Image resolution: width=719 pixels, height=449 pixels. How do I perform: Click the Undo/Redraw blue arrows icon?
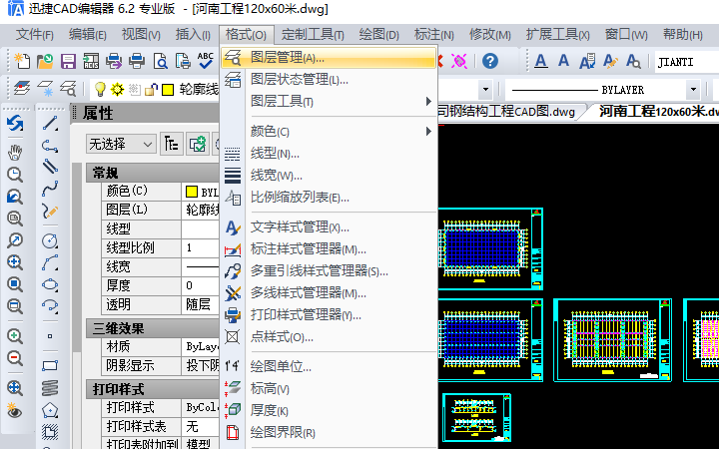pyautogui.click(x=15, y=124)
